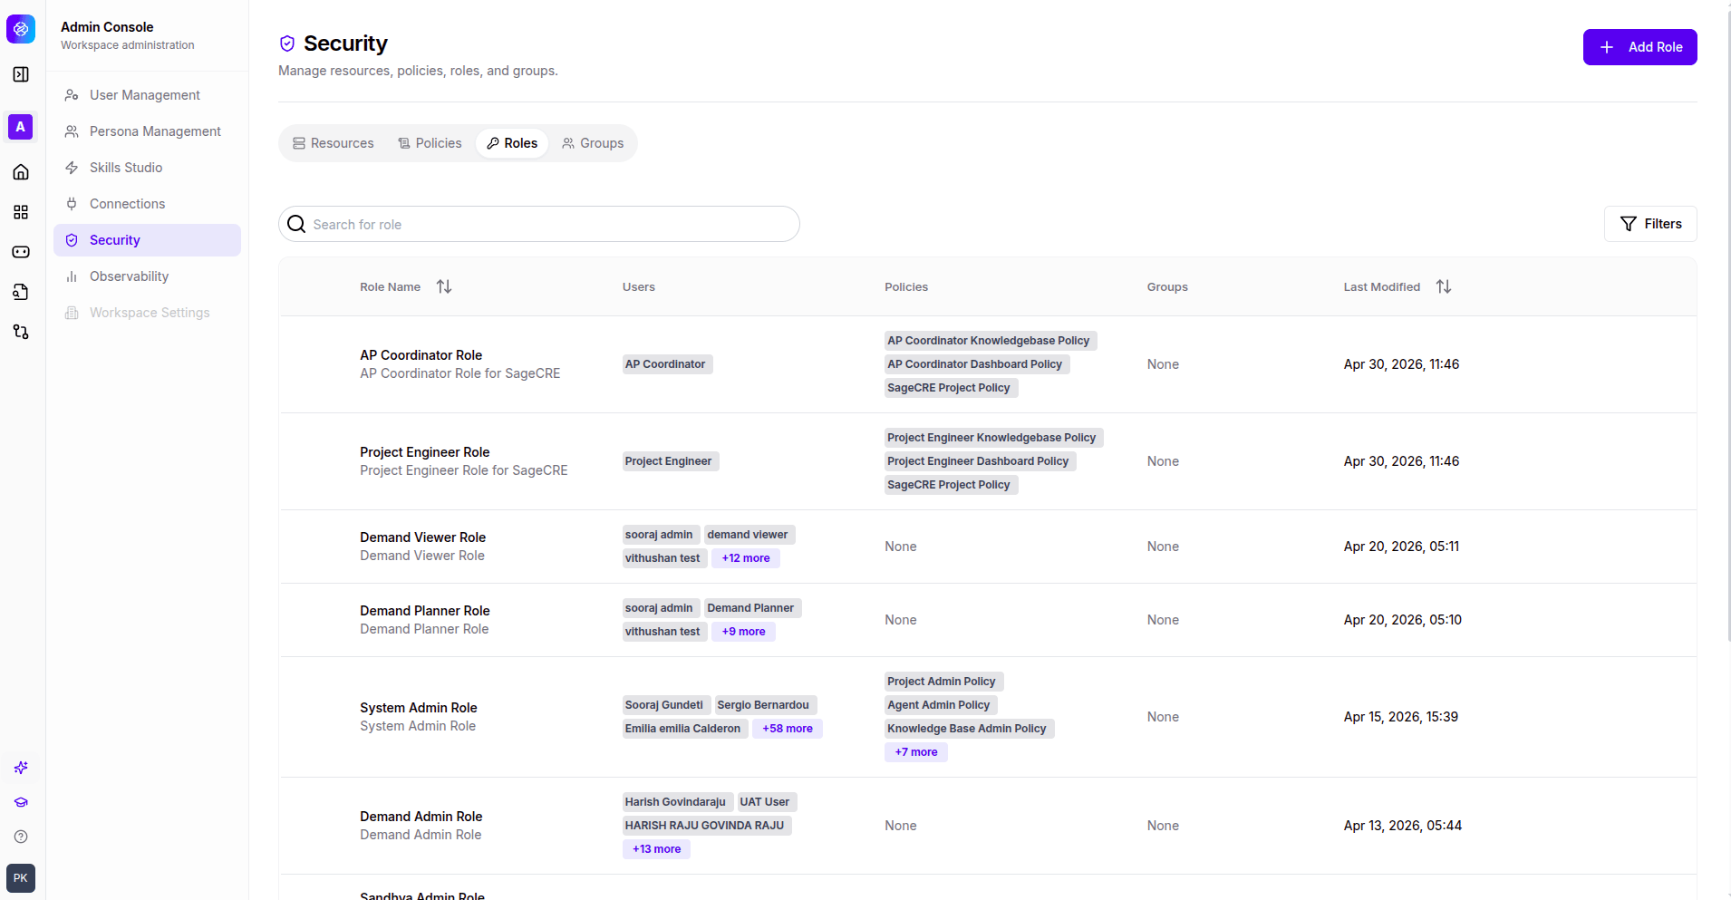The height and width of the screenshot is (900, 1731).
Task: Click the Security shield icon beside the heading
Action: click(287, 44)
